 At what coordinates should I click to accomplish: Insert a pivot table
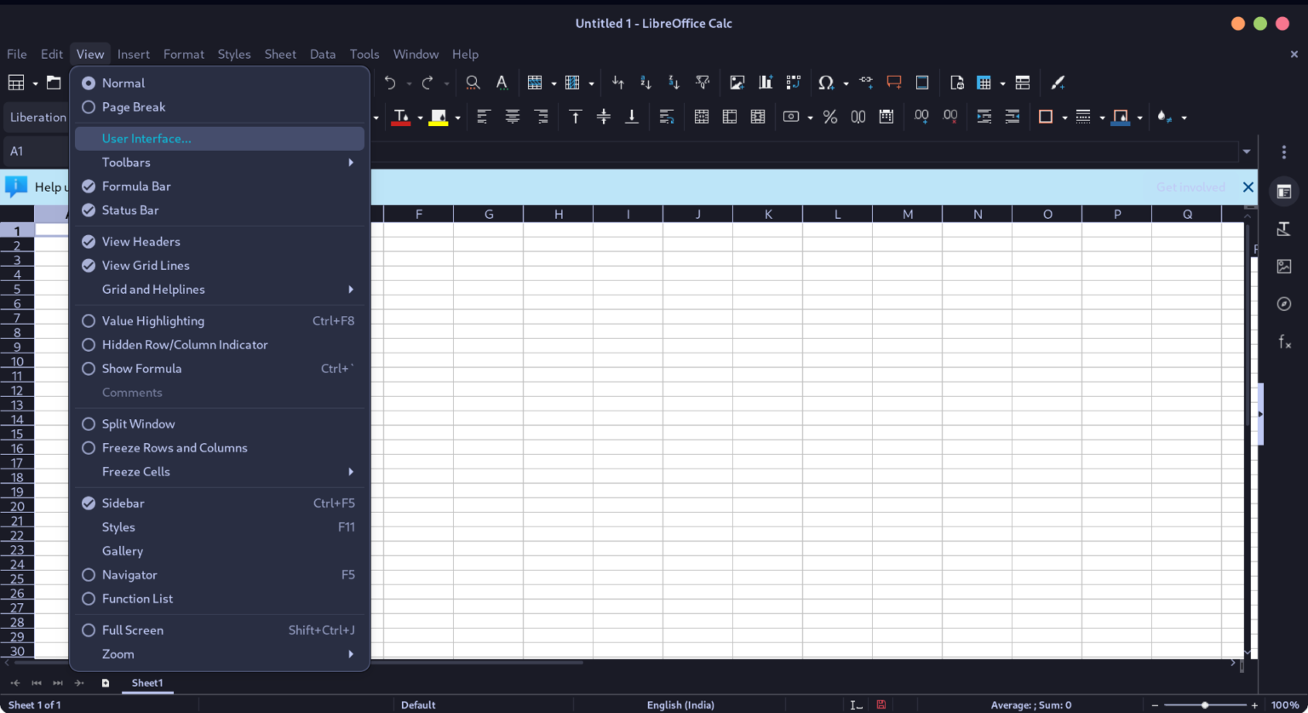click(x=793, y=82)
